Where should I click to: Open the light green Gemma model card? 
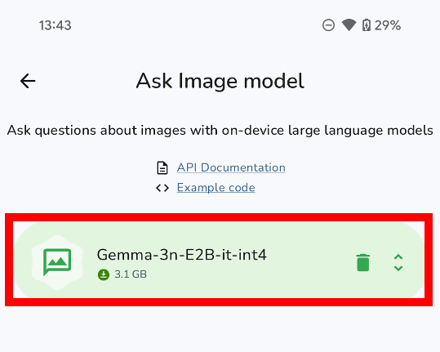coord(219,260)
